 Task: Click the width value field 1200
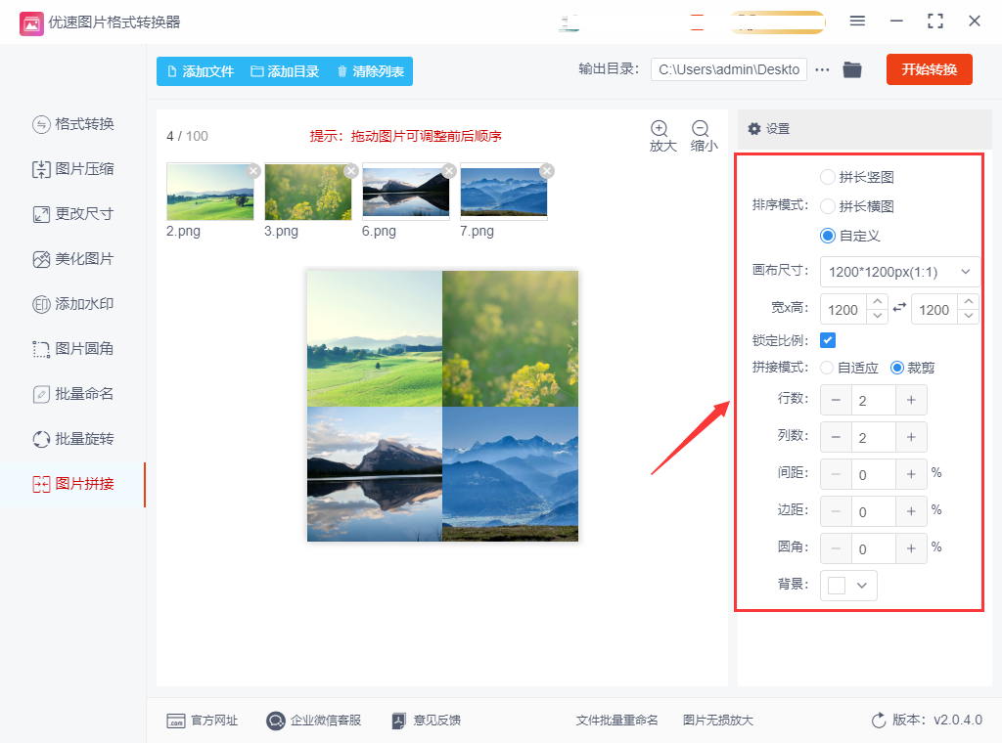(843, 310)
